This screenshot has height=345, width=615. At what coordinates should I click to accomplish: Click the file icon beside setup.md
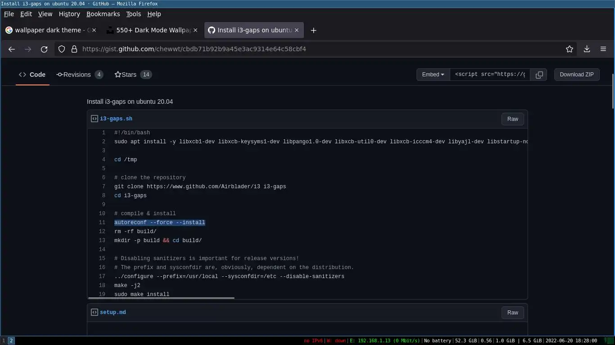[95, 312]
